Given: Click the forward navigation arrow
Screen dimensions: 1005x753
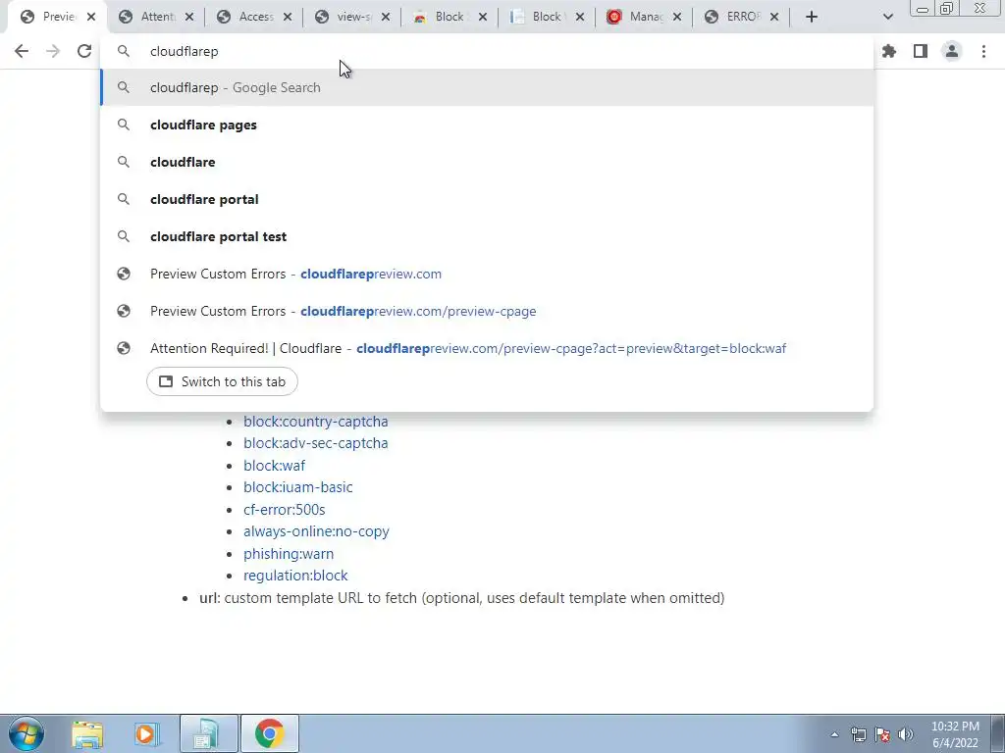Looking at the screenshot, I should pyautogui.click(x=53, y=51).
